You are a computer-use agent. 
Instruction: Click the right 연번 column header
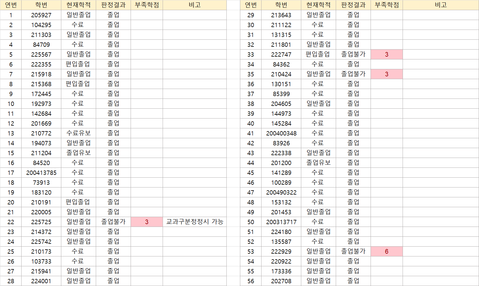click(251, 5)
